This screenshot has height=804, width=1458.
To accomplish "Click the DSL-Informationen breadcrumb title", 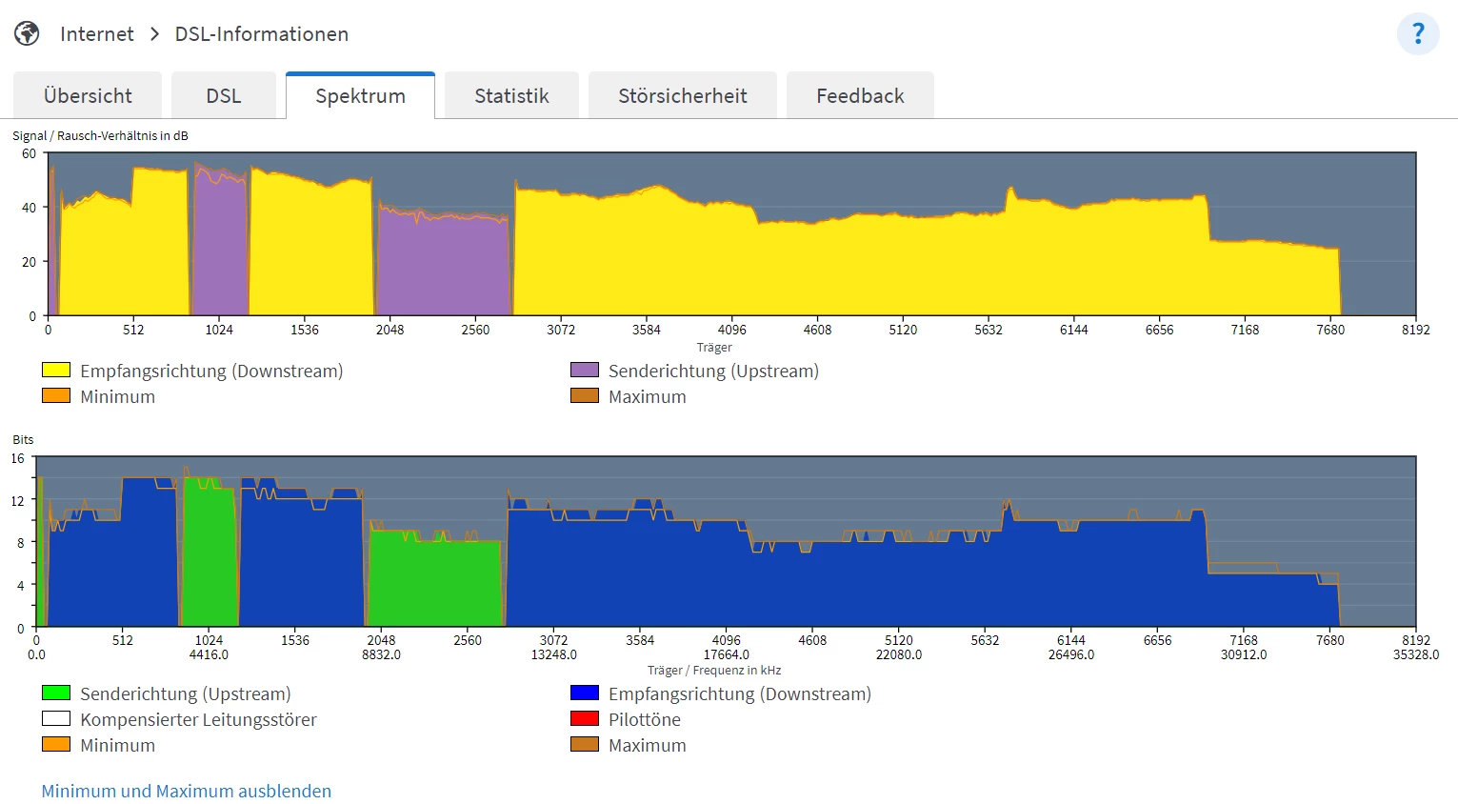I will coord(261,34).
